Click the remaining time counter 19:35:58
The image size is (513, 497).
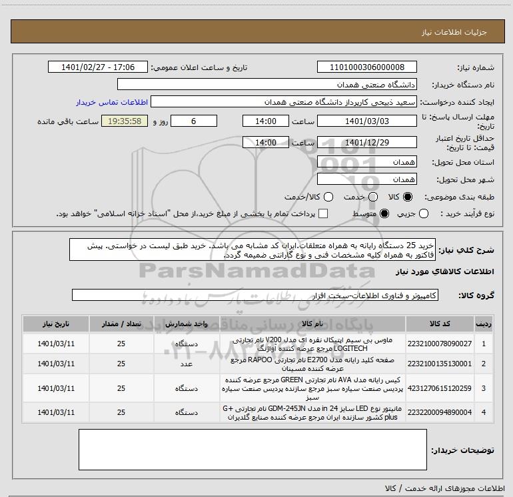[125, 121]
